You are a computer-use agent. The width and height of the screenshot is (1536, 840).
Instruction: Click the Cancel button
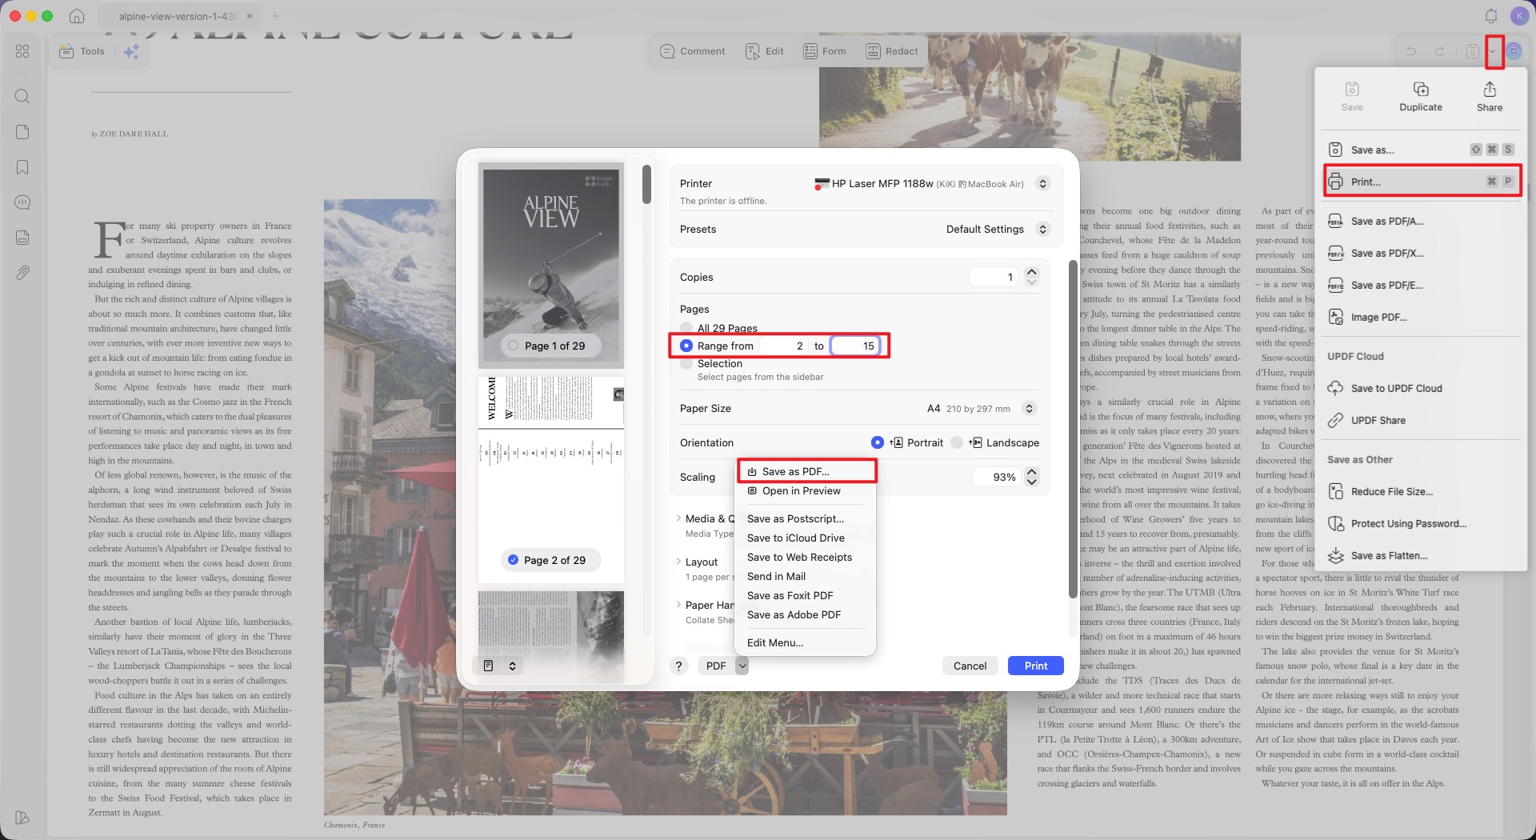click(x=970, y=666)
